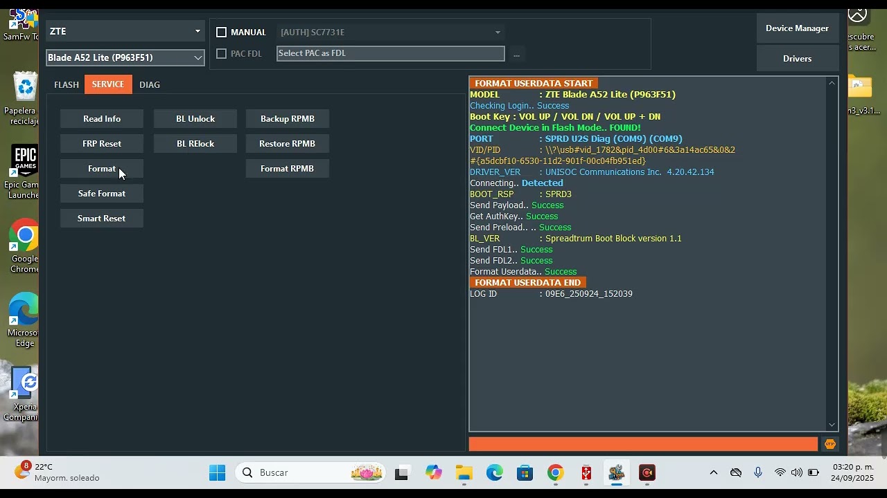887x498 pixels.
Task: Launch Copilot from the taskbar
Action: [x=434, y=472]
